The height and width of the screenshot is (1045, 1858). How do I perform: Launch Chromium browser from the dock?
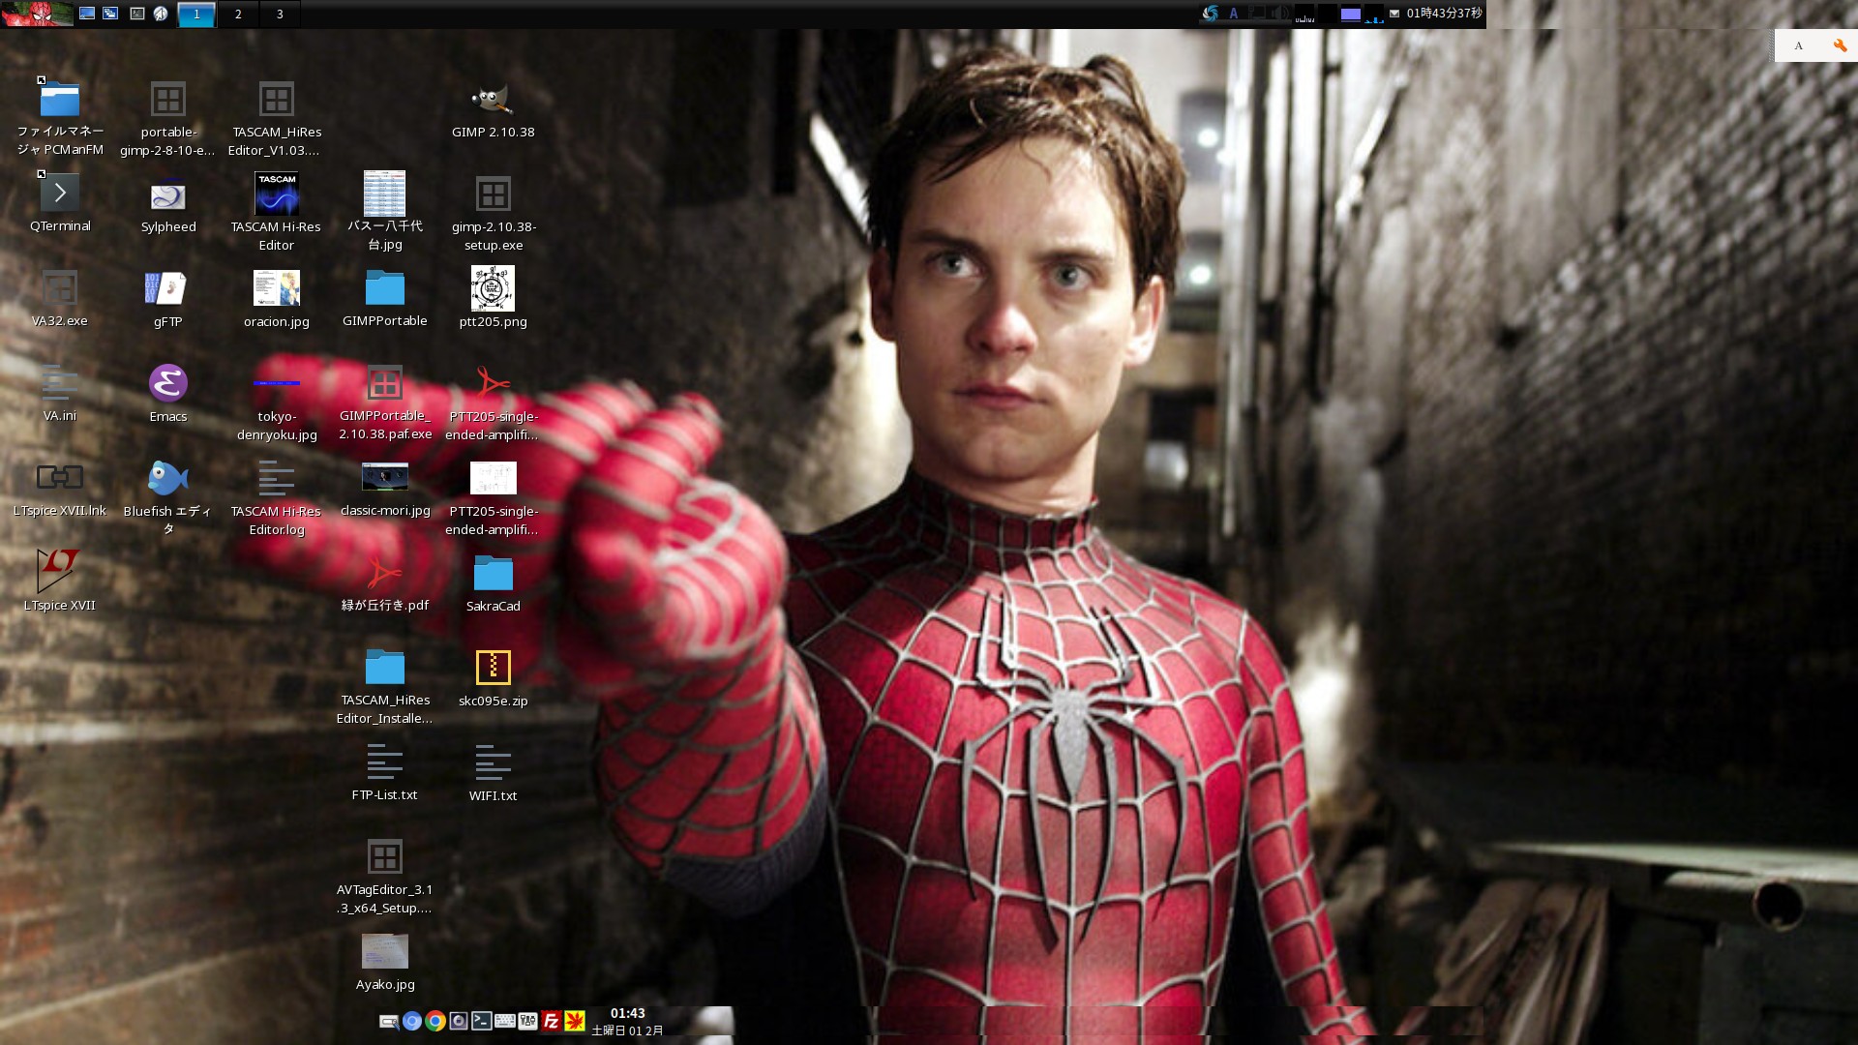(412, 1019)
